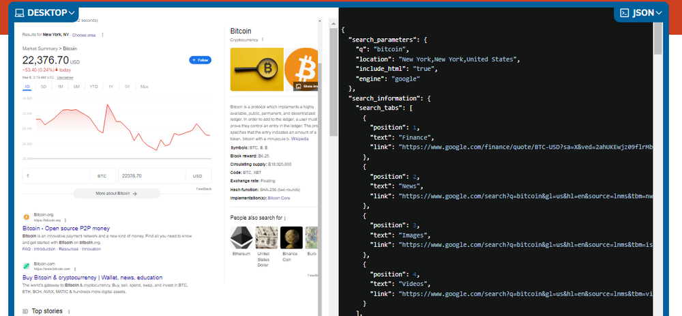Open the Wikipedia link in description
The height and width of the screenshot is (316, 682).
(299, 139)
